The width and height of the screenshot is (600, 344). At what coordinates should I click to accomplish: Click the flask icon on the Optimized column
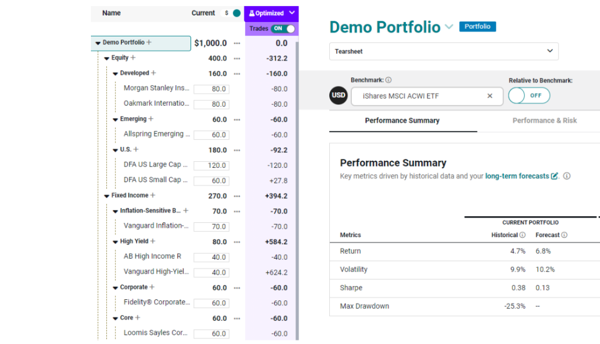click(x=252, y=13)
